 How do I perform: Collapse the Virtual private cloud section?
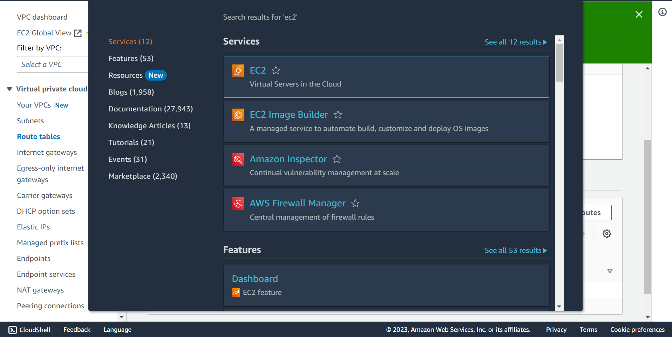point(9,89)
